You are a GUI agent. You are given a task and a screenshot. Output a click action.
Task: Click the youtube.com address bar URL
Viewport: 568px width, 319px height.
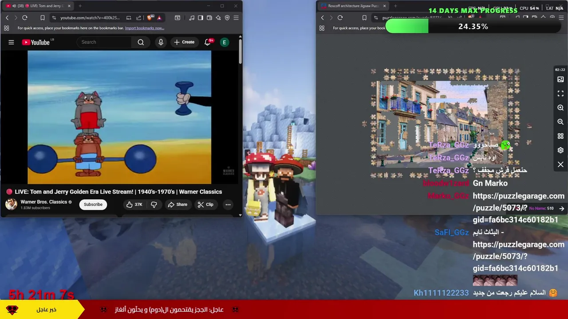pos(90,18)
